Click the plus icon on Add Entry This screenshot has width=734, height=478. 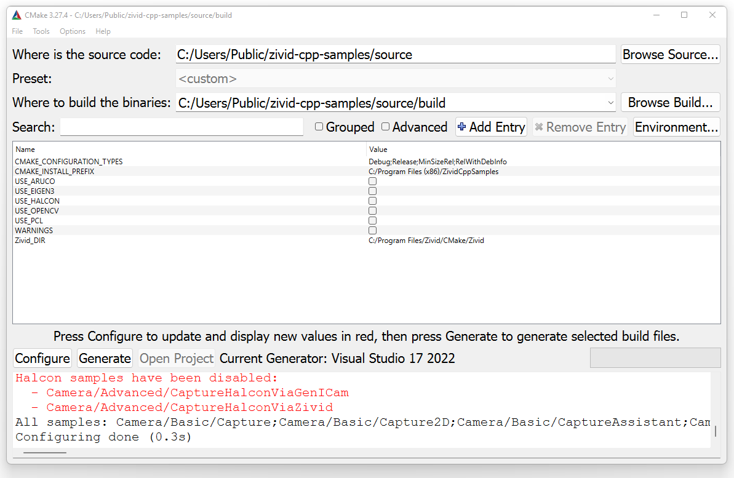pyautogui.click(x=462, y=127)
